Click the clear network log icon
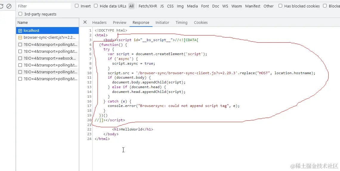Screen dimensions: 340x171 click(9, 6)
